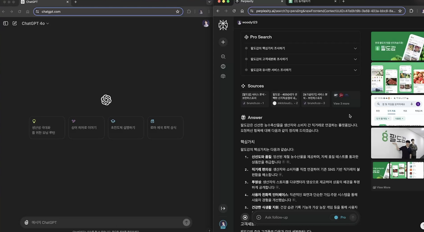This screenshot has width=424, height=232.
Task: Go back in the Perplexity browser window
Action: click(x=218, y=11)
